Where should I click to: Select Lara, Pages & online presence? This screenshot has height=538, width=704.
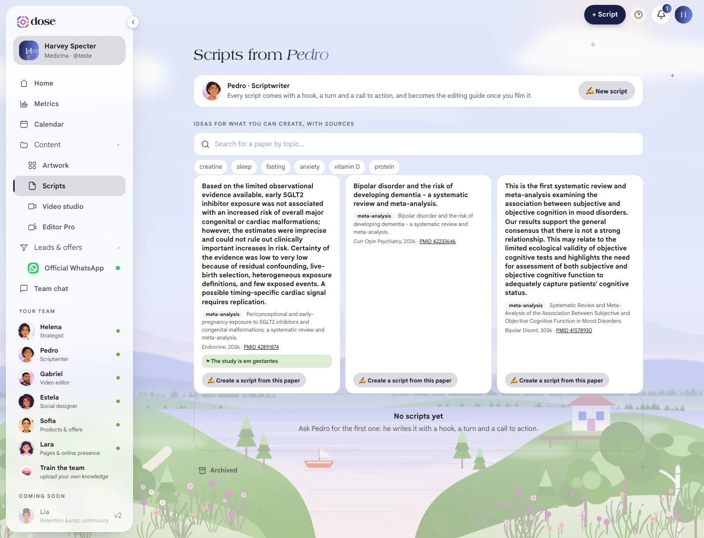click(69, 448)
